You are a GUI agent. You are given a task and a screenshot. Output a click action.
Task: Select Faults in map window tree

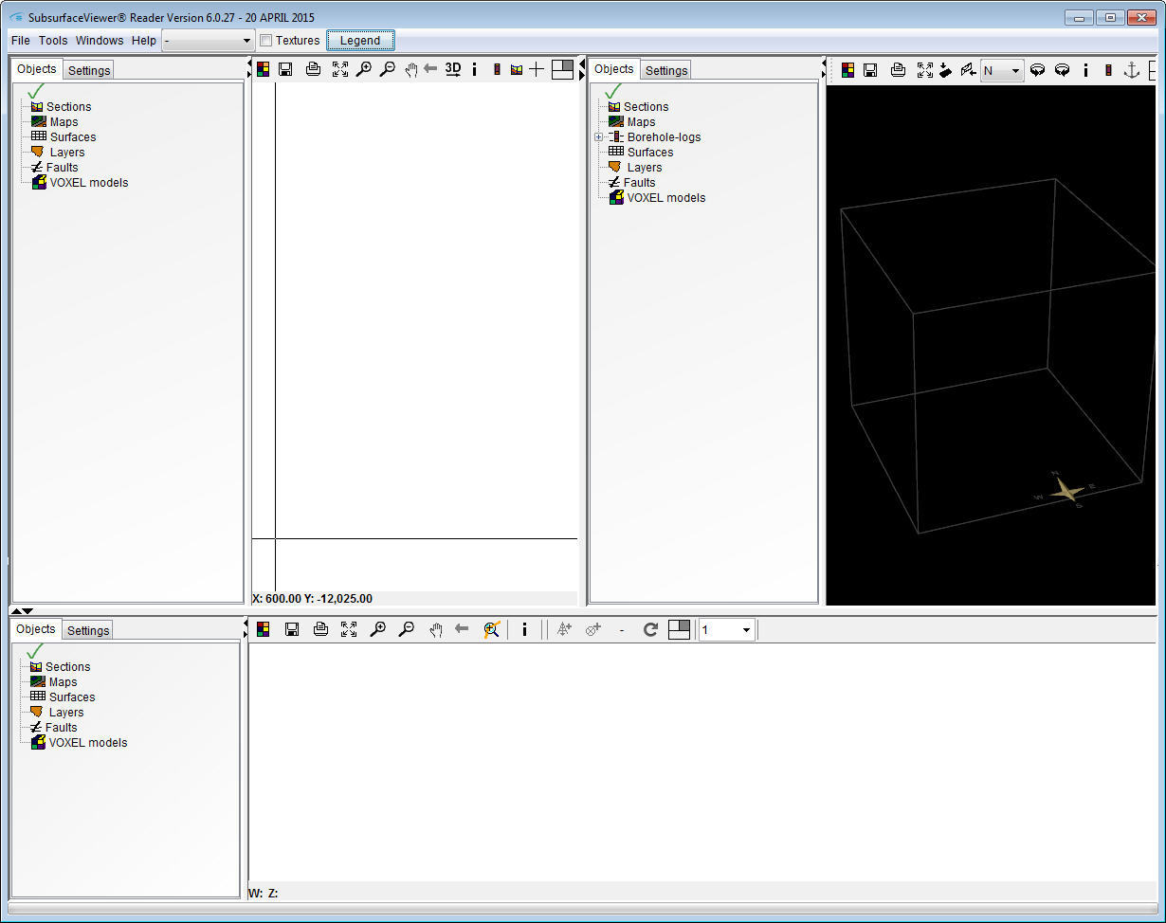[63, 168]
